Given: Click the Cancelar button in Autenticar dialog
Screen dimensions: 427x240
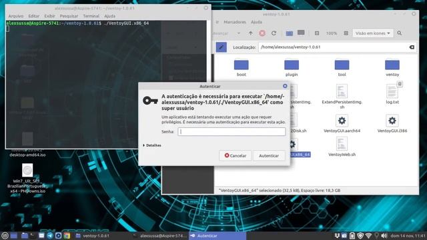Looking at the screenshot, I should (236, 155).
